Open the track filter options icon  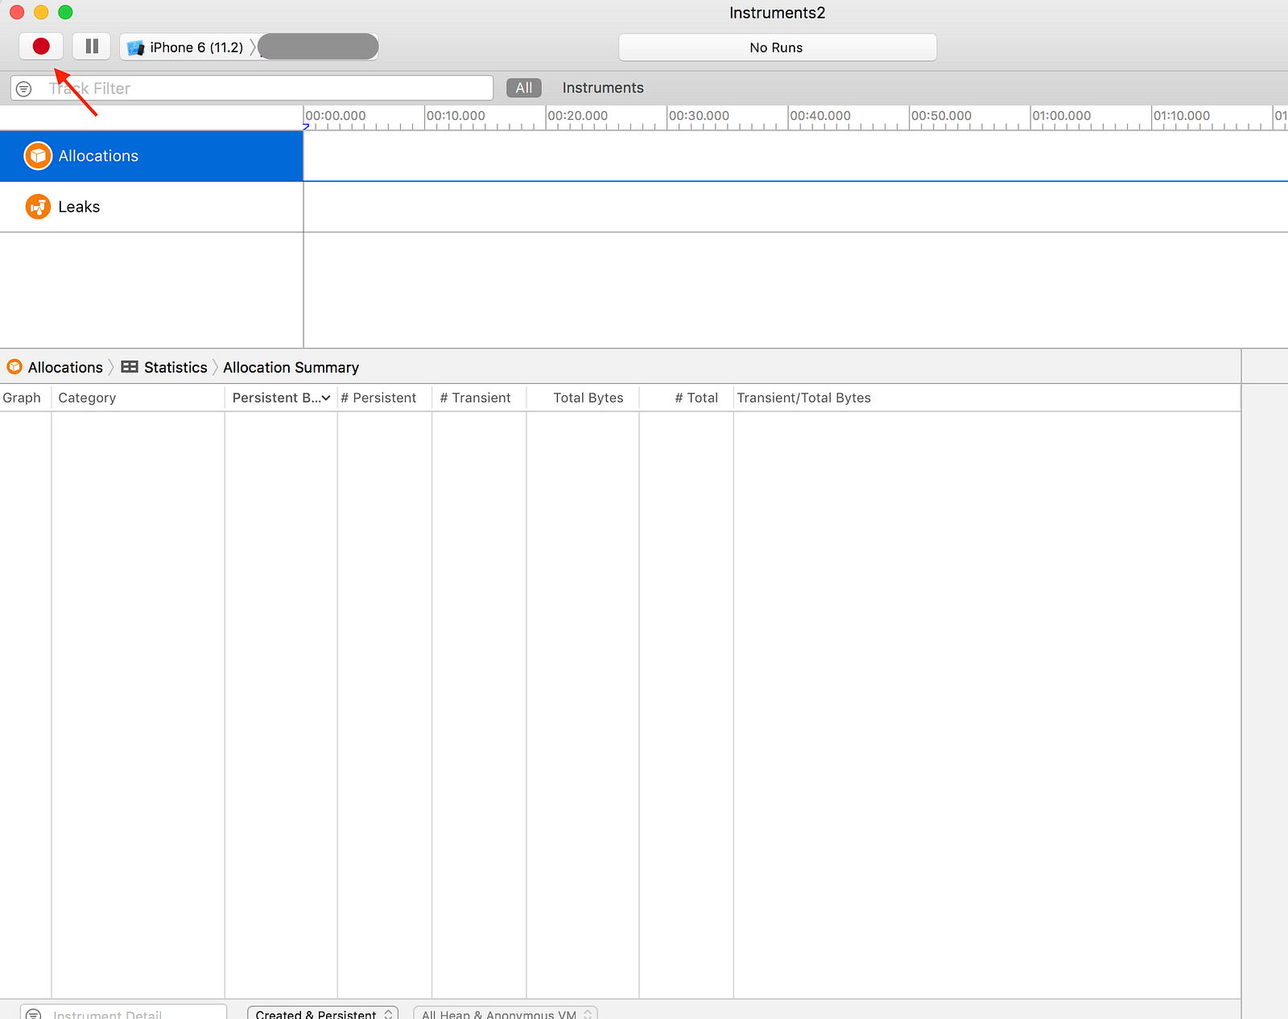pos(24,89)
